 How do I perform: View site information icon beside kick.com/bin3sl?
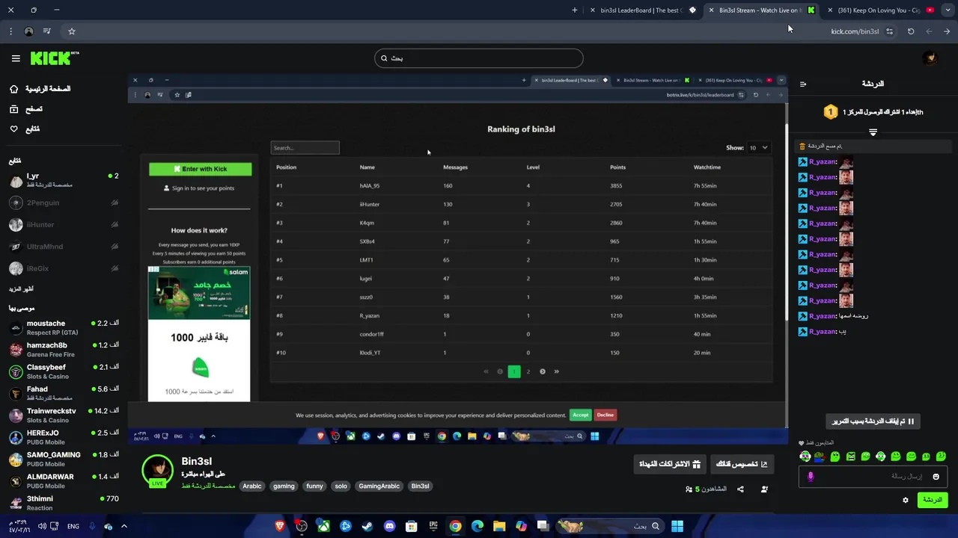coord(889,31)
